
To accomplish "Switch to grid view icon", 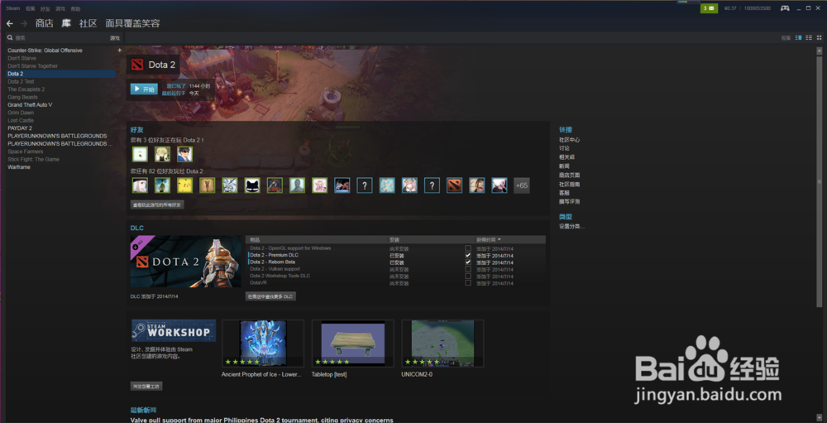I will pyautogui.click(x=819, y=37).
